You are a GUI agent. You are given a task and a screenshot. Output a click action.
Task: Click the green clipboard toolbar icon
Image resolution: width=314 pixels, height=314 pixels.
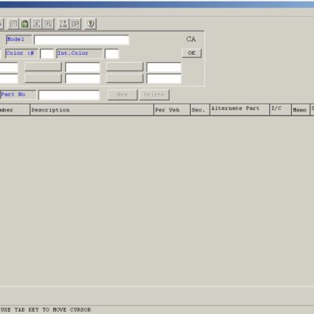coord(25,24)
